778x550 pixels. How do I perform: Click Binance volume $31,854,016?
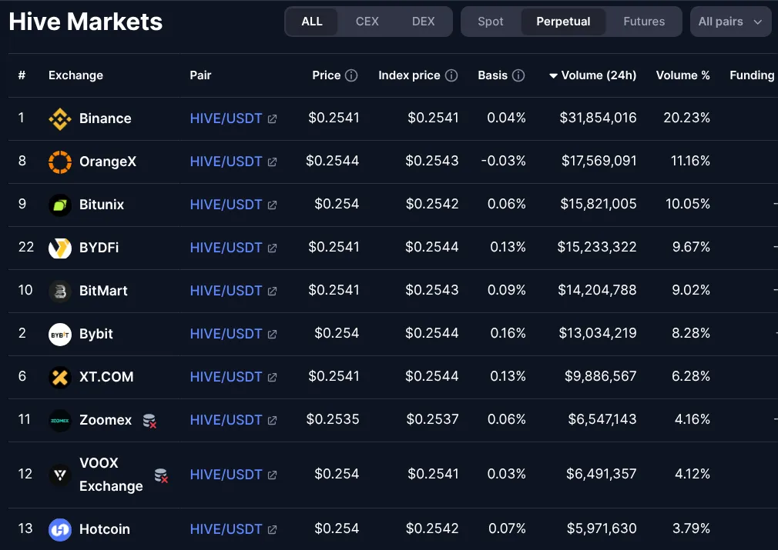[x=598, y=118]
